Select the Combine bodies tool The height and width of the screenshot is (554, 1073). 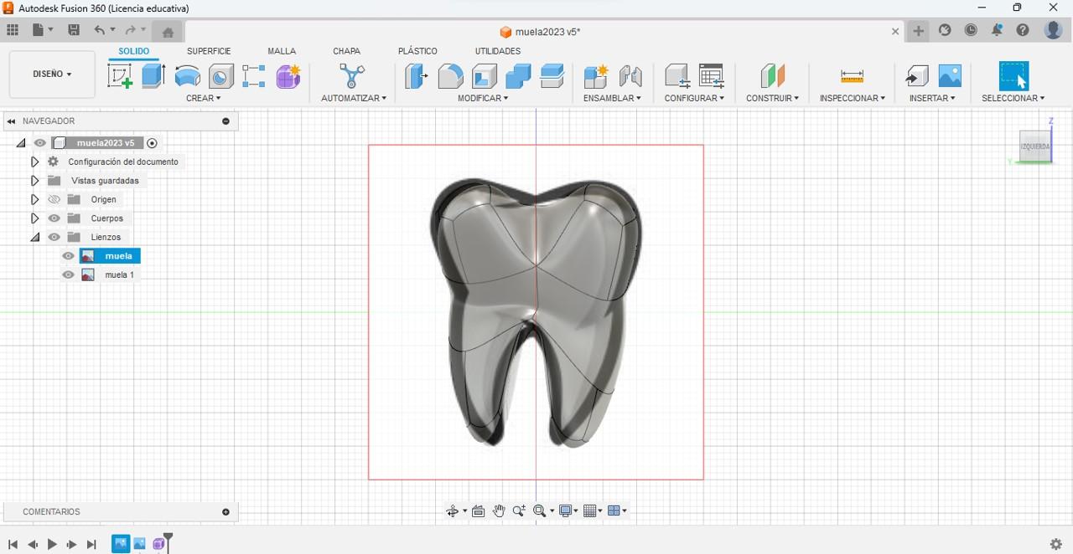coord(518,76)
